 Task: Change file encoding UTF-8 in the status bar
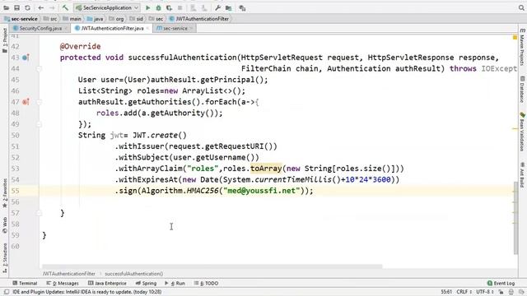485,292
